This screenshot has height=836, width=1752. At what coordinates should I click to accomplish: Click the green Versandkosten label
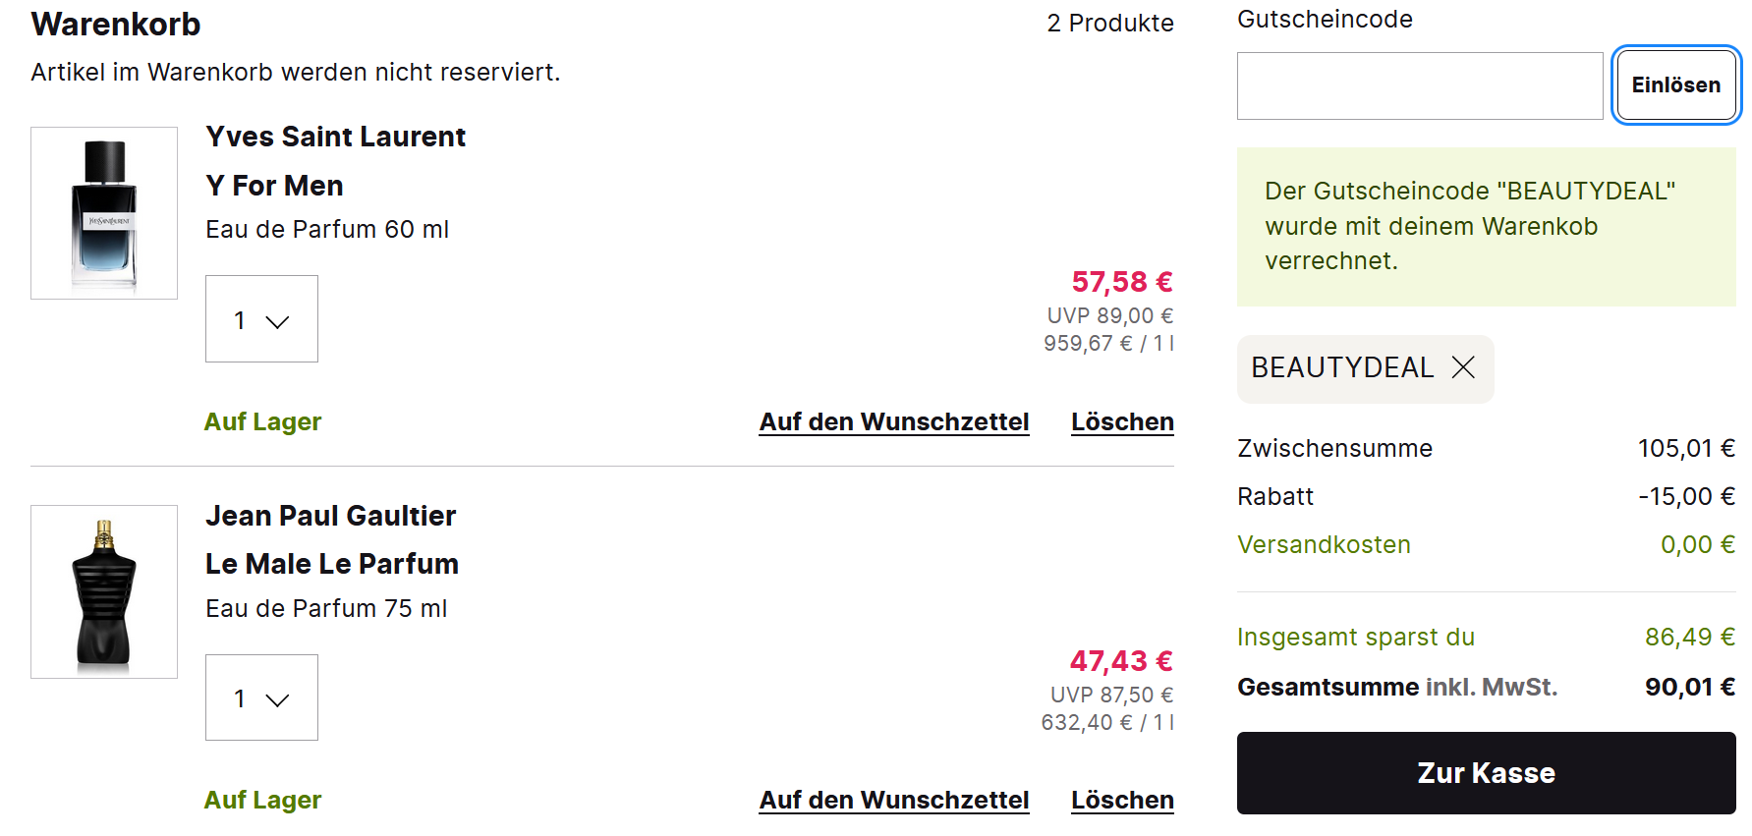click(x=1324, y=544)
